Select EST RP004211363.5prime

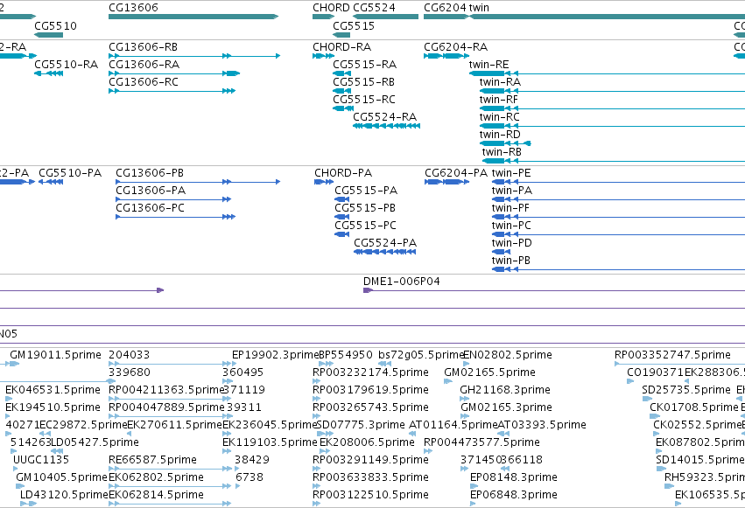pyautogui.click(x=166, y=390)
